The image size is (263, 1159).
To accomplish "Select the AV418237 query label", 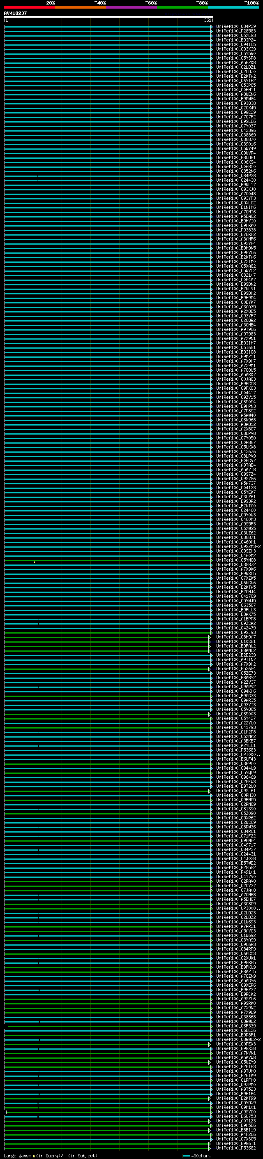I will (x=15, y=13).
